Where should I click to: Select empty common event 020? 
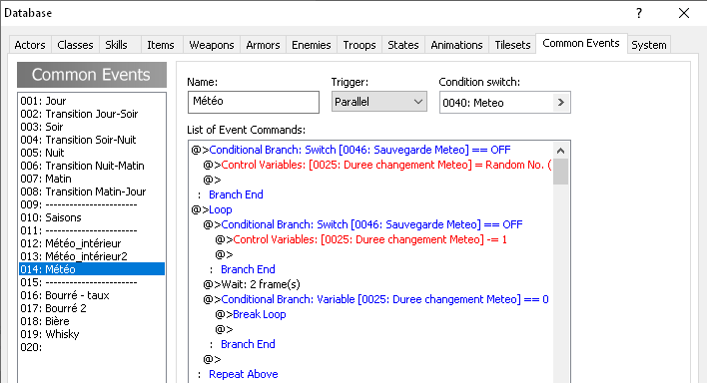pos(92,347)
